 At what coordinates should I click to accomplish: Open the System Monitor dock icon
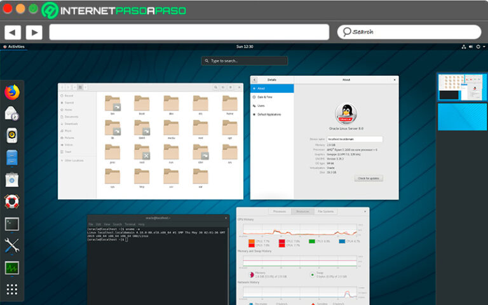(x=12, y=268)
